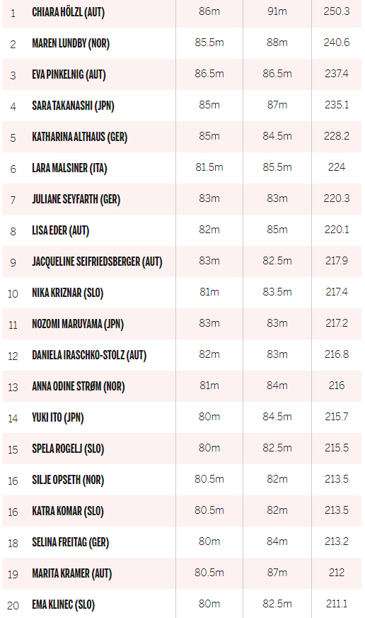Select Sara Takanashi (JPN) name cell
The width and height of the screenshot is (365, 618).
73,106
